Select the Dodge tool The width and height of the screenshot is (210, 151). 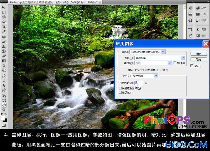coord(4,70)
